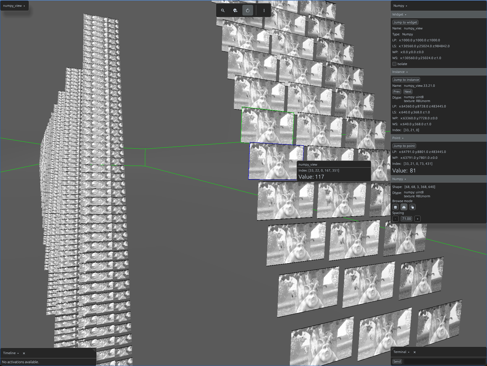Viewport: 487px width, 366px height.
Task: Select the stacked-squares browse mode icon
Action: (412, 207)
